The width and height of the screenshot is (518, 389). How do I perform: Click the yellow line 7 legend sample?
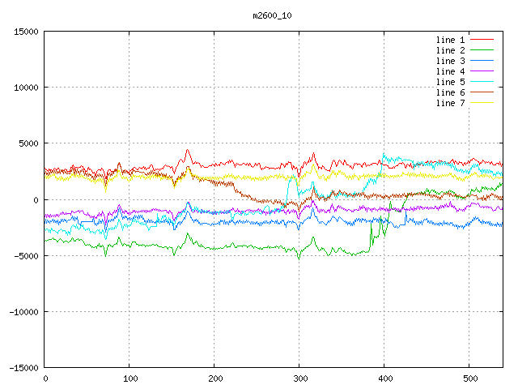pyautogui.click(x=482, y=103)
